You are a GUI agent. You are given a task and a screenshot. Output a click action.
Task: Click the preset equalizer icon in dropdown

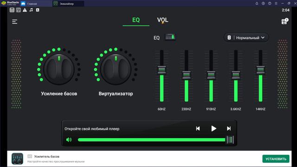[x=229, y=38]
